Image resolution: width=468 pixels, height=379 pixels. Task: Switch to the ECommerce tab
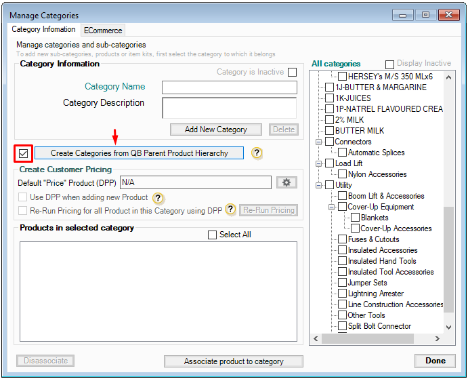pyautogui.click(x=102, y=30)
